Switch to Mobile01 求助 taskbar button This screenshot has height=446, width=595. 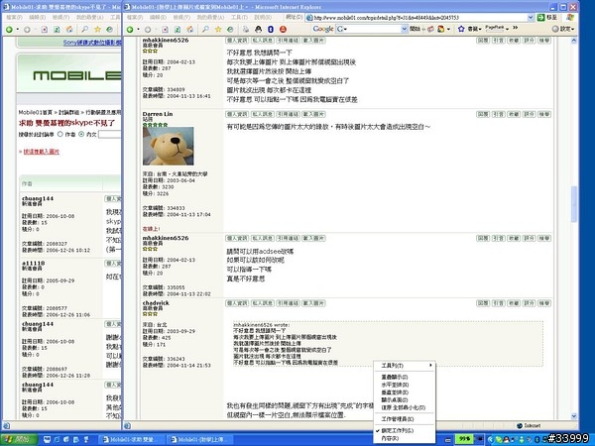tap(133, 439)
